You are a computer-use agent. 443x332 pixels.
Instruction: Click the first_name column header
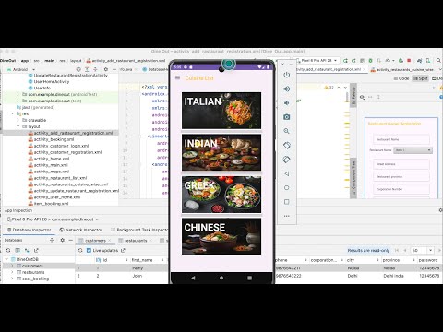142,260
